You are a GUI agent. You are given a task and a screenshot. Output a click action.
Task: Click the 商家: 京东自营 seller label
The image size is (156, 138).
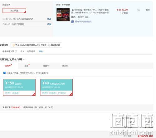click(63, 5)
